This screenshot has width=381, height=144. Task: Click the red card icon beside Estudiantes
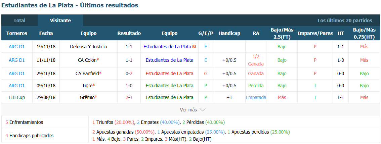coord(194,47)
